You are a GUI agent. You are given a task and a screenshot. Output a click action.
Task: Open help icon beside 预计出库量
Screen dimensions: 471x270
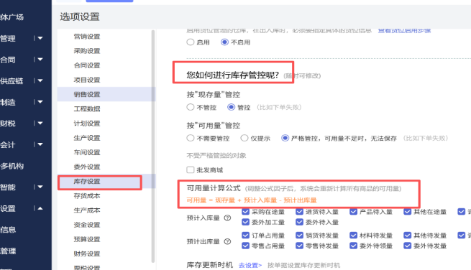pos(227,241)
